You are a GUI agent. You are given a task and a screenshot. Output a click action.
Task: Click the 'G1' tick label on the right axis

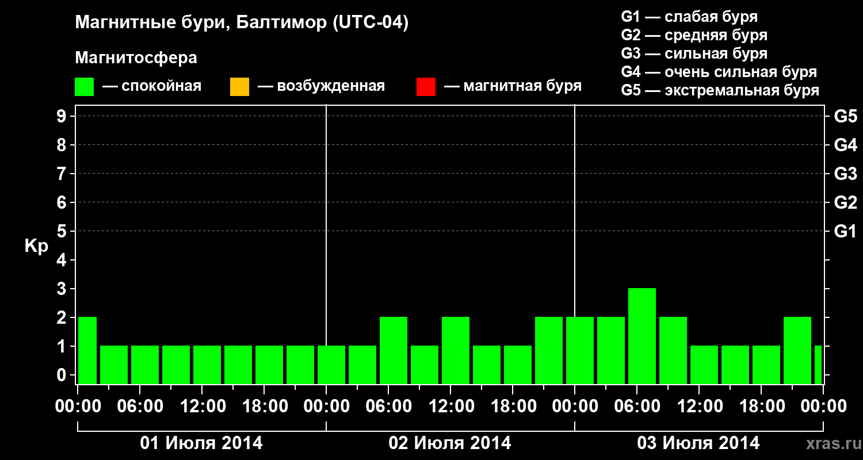[845, 232]
